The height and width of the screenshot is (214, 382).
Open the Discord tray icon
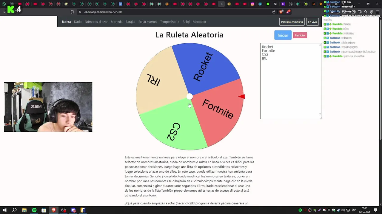pos(324,210)
